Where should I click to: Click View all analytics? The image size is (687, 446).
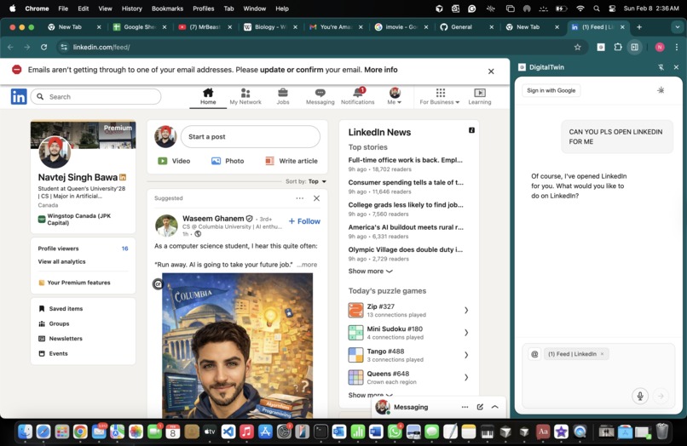tap(61, 262)
